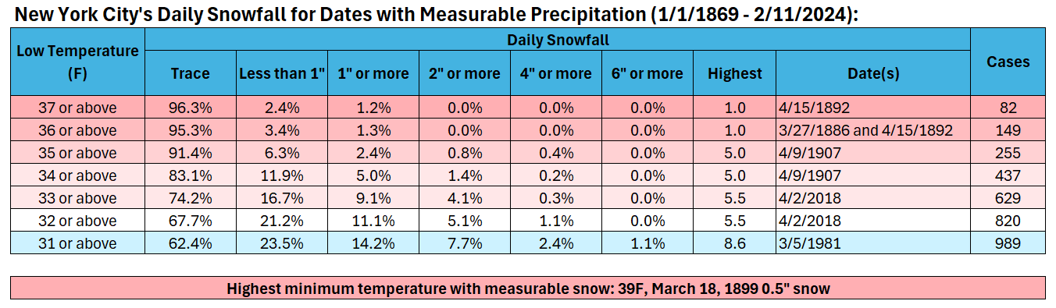Click the Highest column header
The height and width of the screenshot is (308, 1056).
734,73
